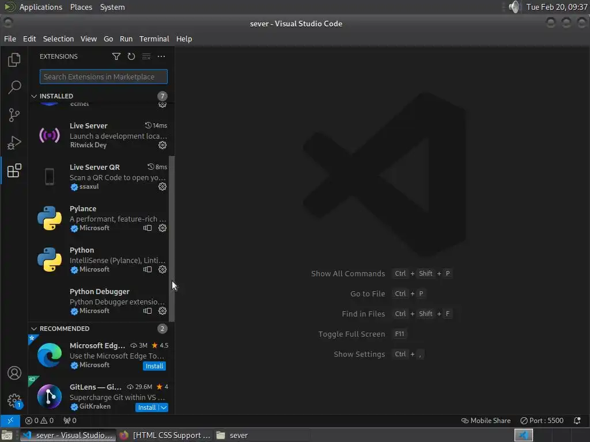The image size is (590, 442).
Task: Click Python extension remote sync icon
Action: [x=147, y=269]
